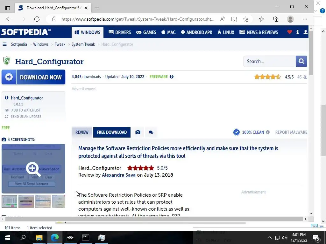326x244 pixels.
Task: Enlarge the main Hard_Configurator screenshot
Action: click(x=33, y=168)
